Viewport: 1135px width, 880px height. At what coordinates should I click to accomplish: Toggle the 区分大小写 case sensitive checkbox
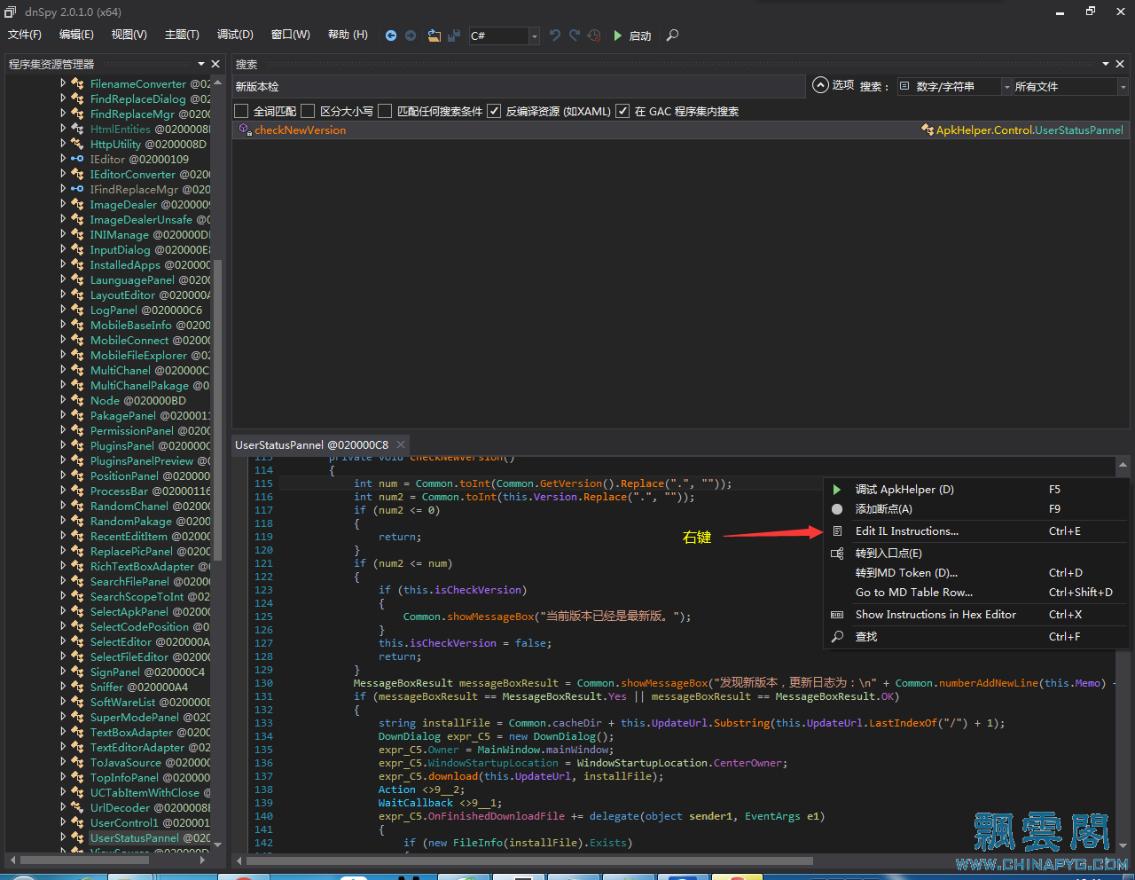tap(308, 111)
